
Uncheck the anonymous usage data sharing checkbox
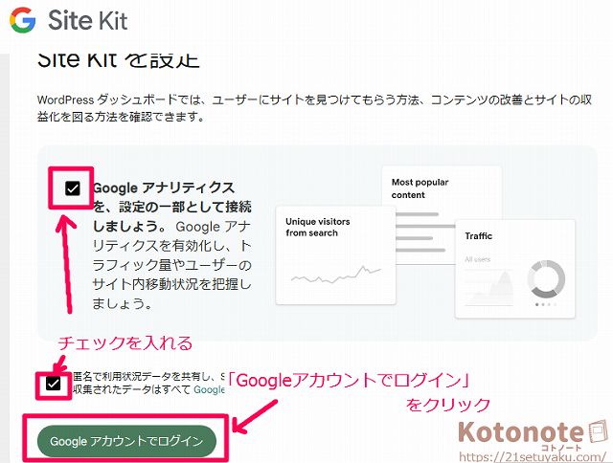tap(53, 384)
